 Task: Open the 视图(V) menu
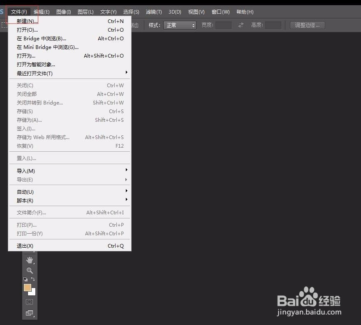[x=196, y=12]
